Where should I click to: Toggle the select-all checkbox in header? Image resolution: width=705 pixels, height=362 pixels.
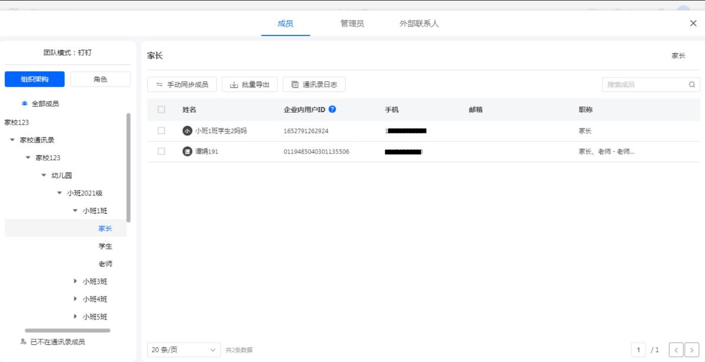tap(161, 110)
